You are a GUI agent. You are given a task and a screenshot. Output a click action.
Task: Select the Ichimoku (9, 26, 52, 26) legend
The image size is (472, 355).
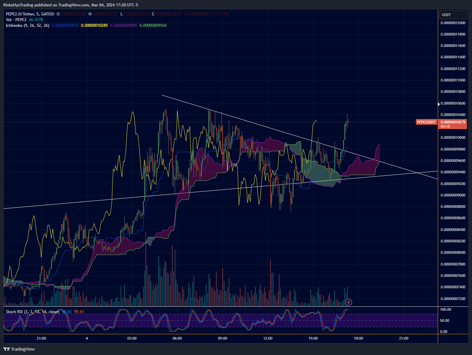[28, 25]
